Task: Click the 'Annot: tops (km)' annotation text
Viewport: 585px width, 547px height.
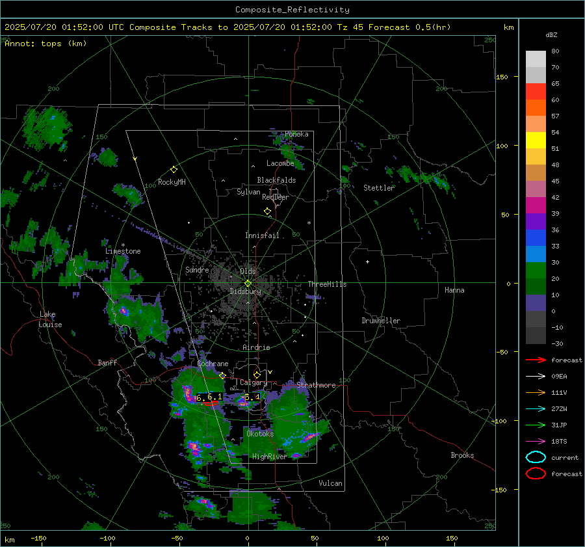Action: [x=45, y=44]
